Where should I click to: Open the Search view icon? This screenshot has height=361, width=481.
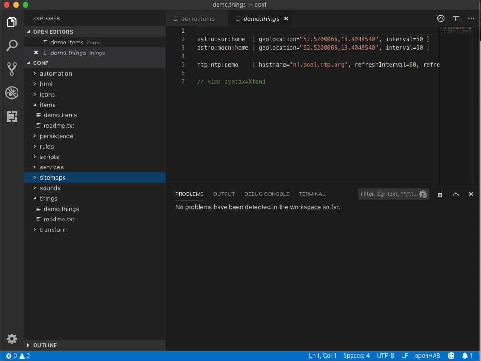(11, 45)
